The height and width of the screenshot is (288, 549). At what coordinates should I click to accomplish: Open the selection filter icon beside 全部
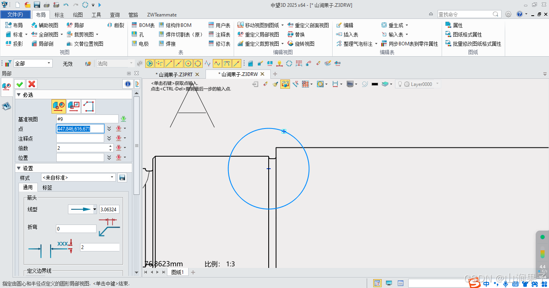[8, 63]
